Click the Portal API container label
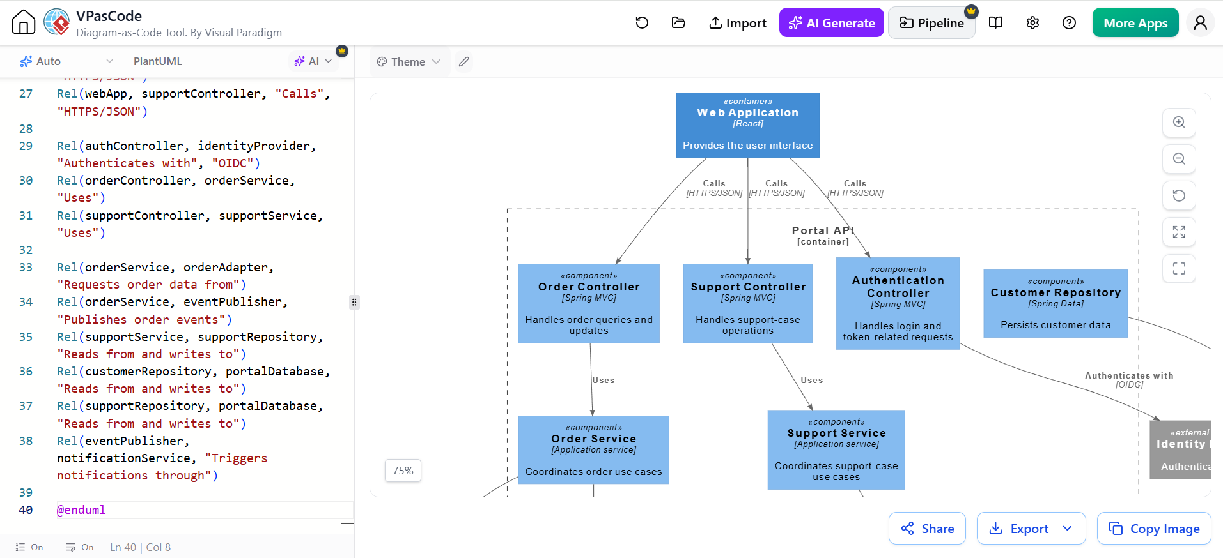This screenshot has width=1223, height=558. 823,235
